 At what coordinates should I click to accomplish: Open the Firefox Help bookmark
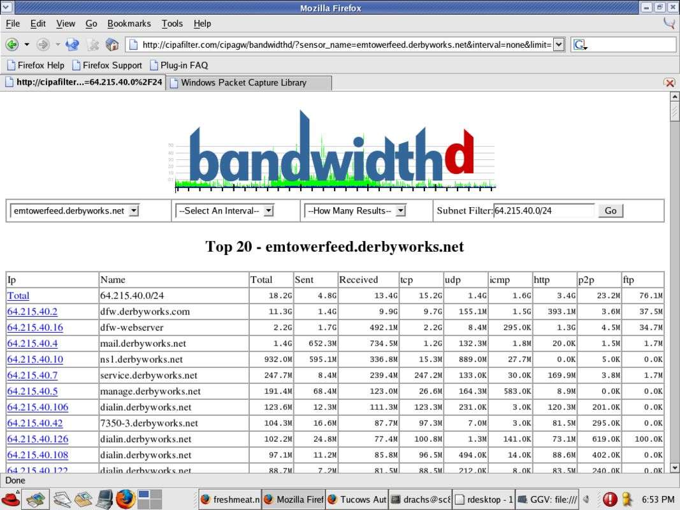36,65
